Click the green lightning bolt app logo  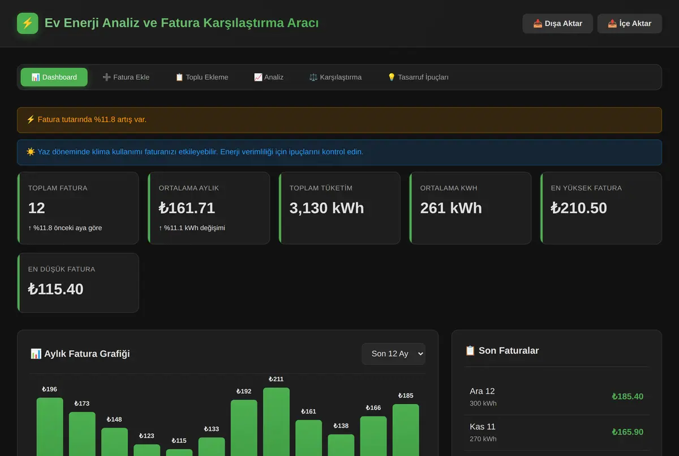28,23
